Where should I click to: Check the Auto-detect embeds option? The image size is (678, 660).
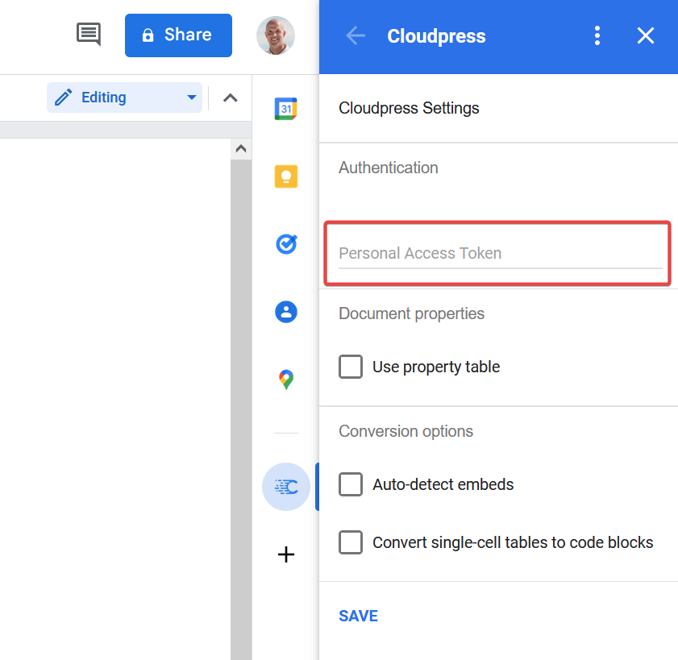pyautogui.click(x=350, y=484)
